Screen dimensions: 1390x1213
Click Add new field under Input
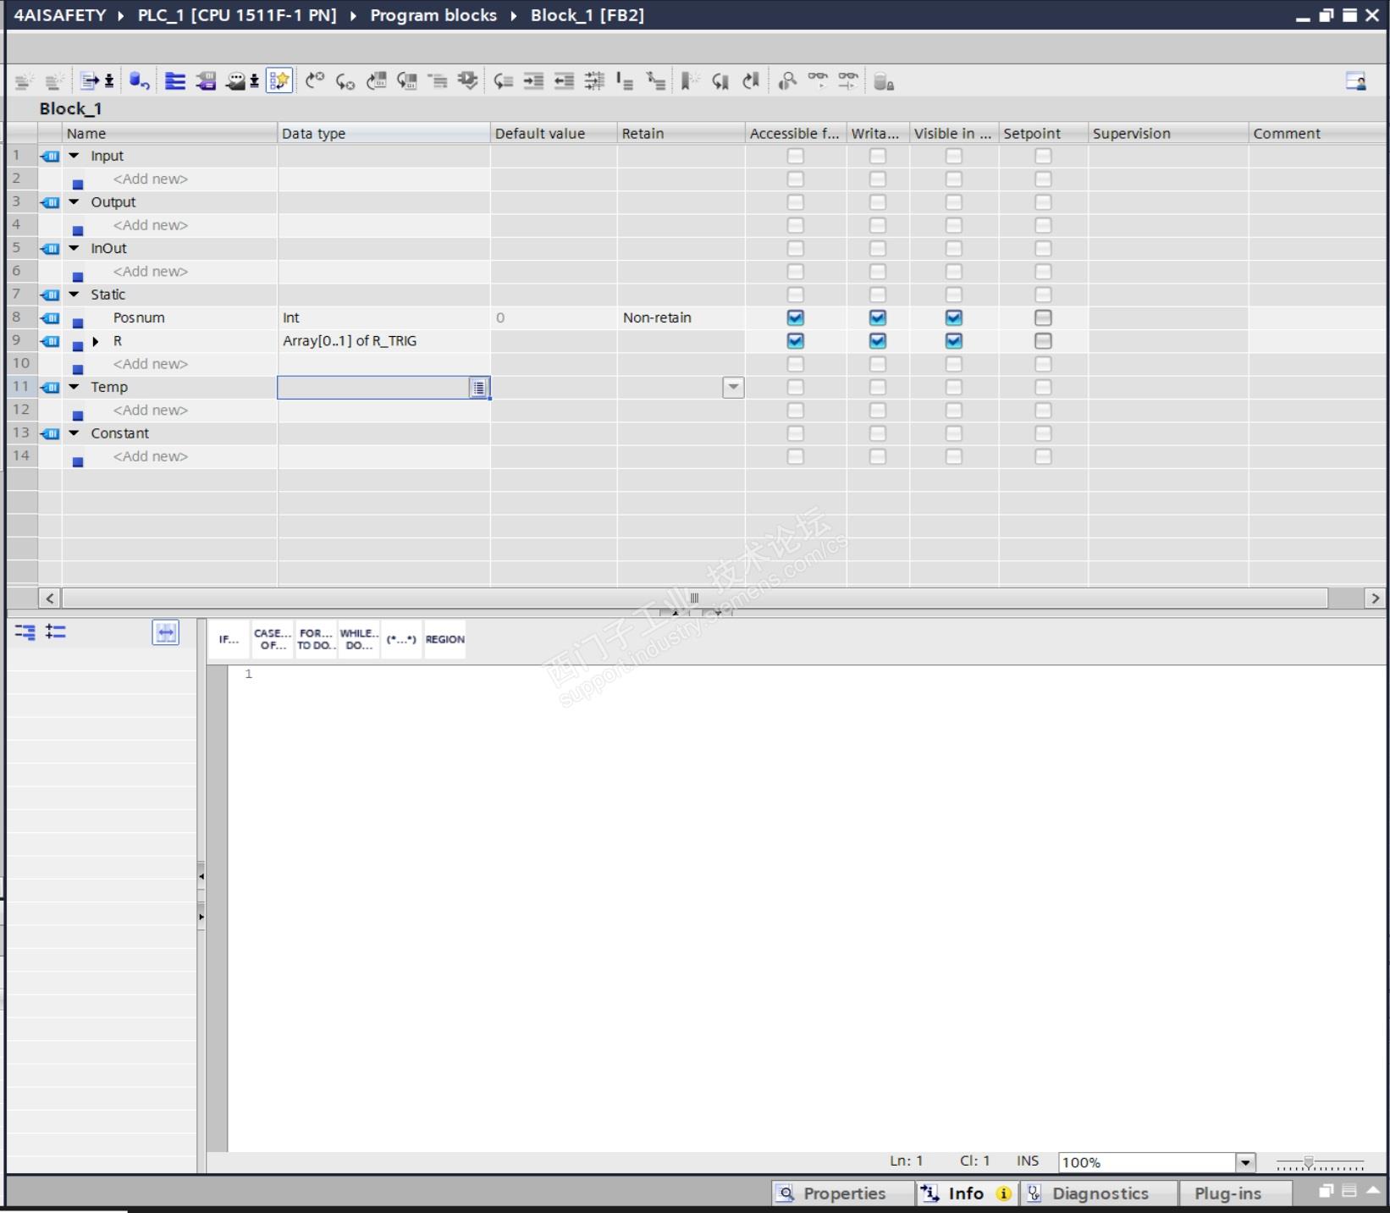click(x=151, y=179)
